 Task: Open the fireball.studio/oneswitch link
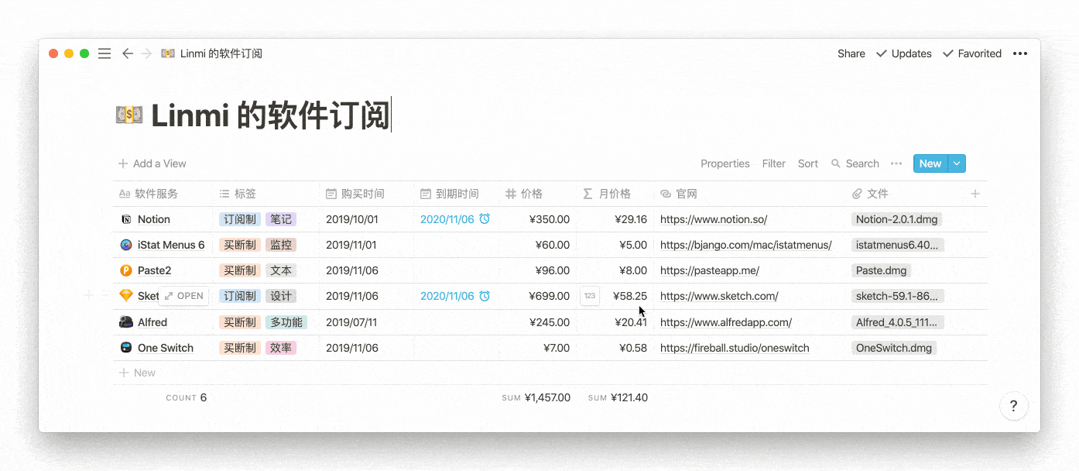[735, 348]
